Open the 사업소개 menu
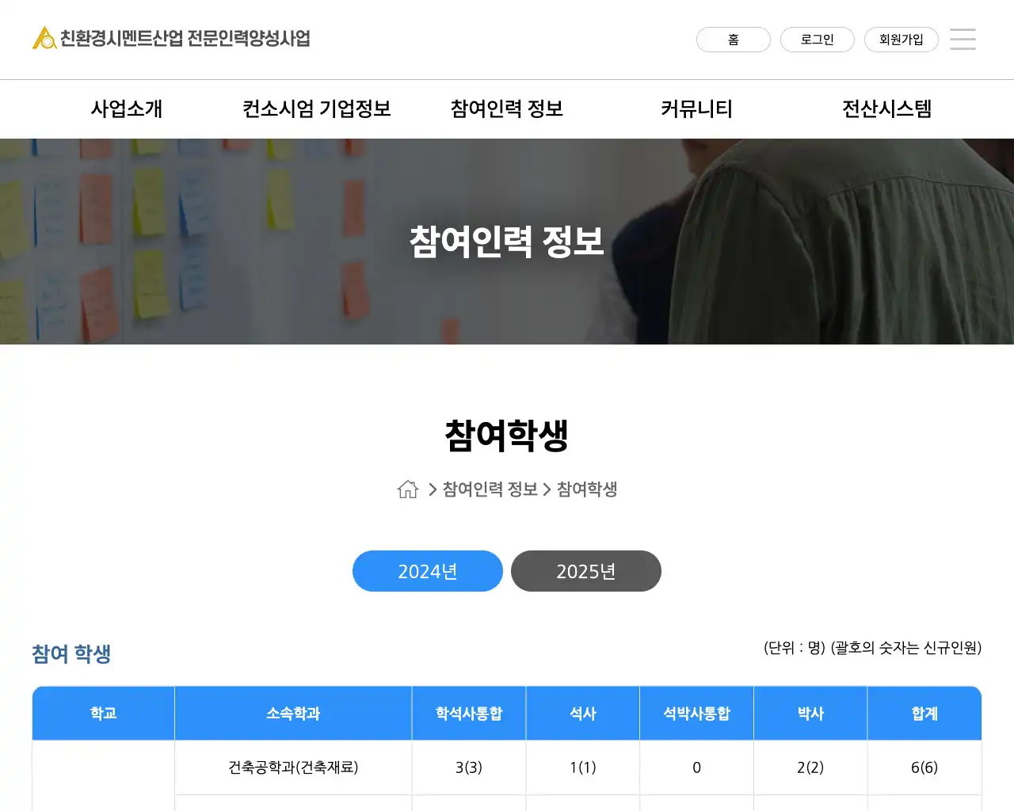 (127, 109)
